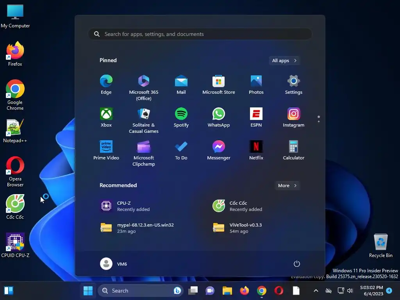The height and width of the screenshot is (300, 400).
Task: Open the Edge pinned app
Action: tap(106, 85)
